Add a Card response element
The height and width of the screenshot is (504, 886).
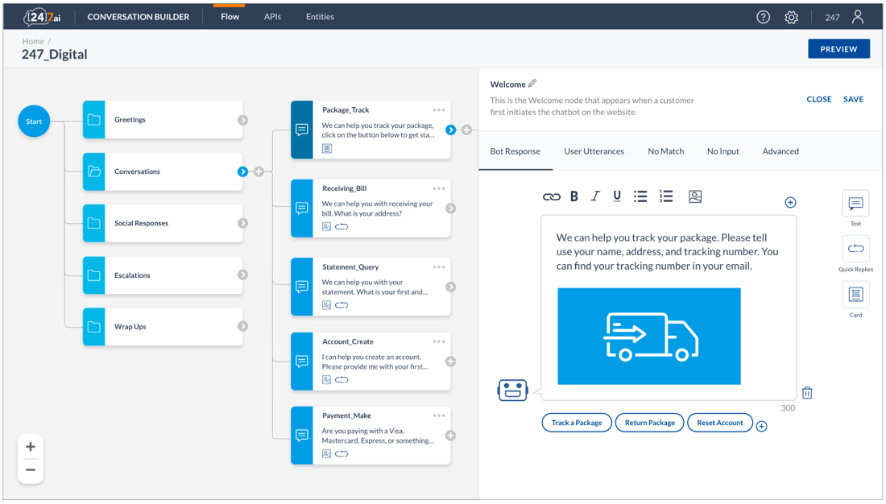tap(855, 295)
